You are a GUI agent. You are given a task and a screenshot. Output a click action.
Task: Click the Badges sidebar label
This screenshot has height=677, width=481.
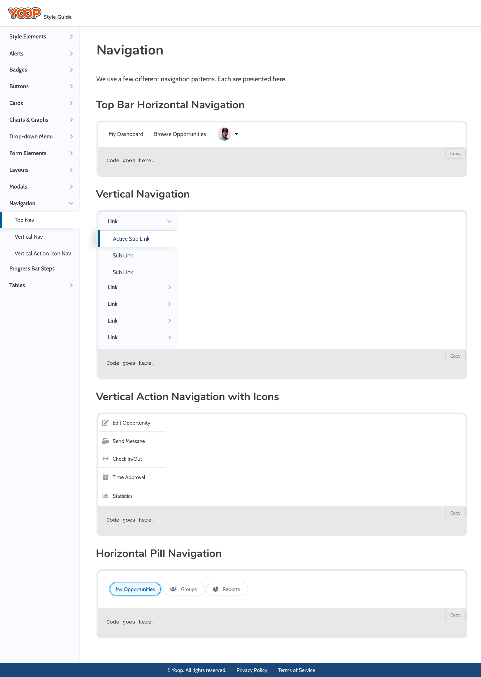[18, 70]
